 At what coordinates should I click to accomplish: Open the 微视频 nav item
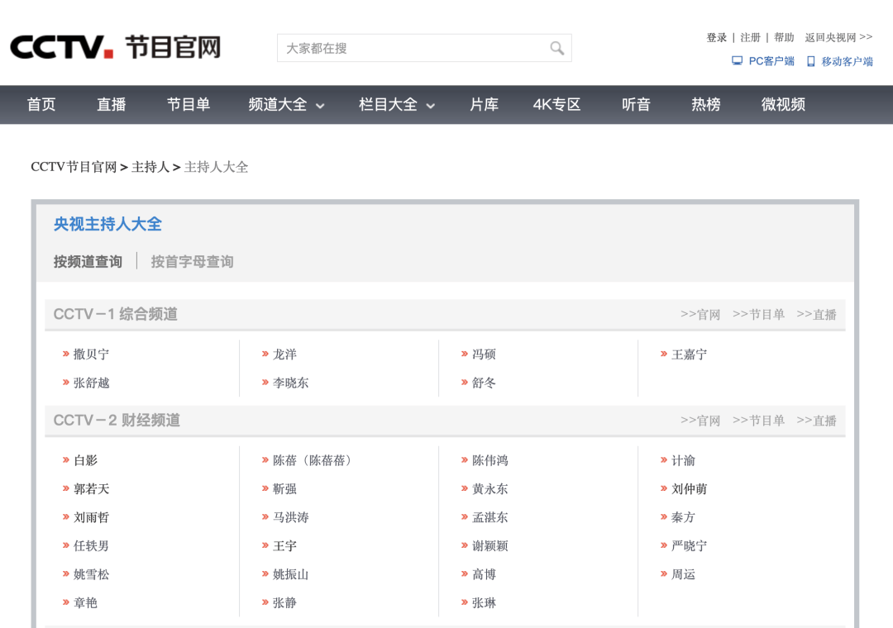(x=783, y=104)
